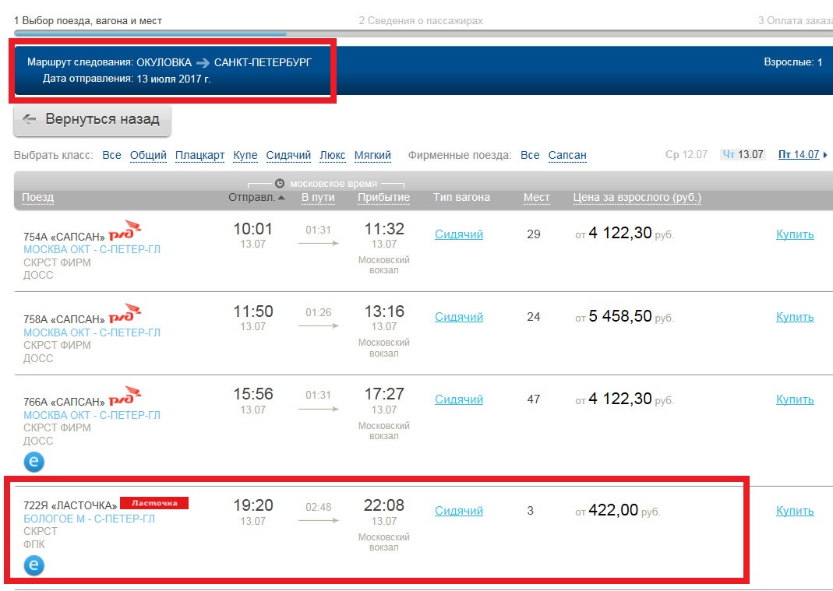Screen dimensions: 833x591
Task: Sort by Отправл. column header
Action: coord(257,198)
